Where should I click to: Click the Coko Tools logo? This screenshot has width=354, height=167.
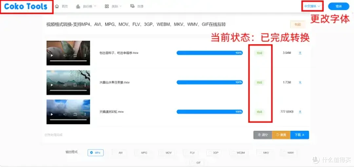(x=26, y=7)
